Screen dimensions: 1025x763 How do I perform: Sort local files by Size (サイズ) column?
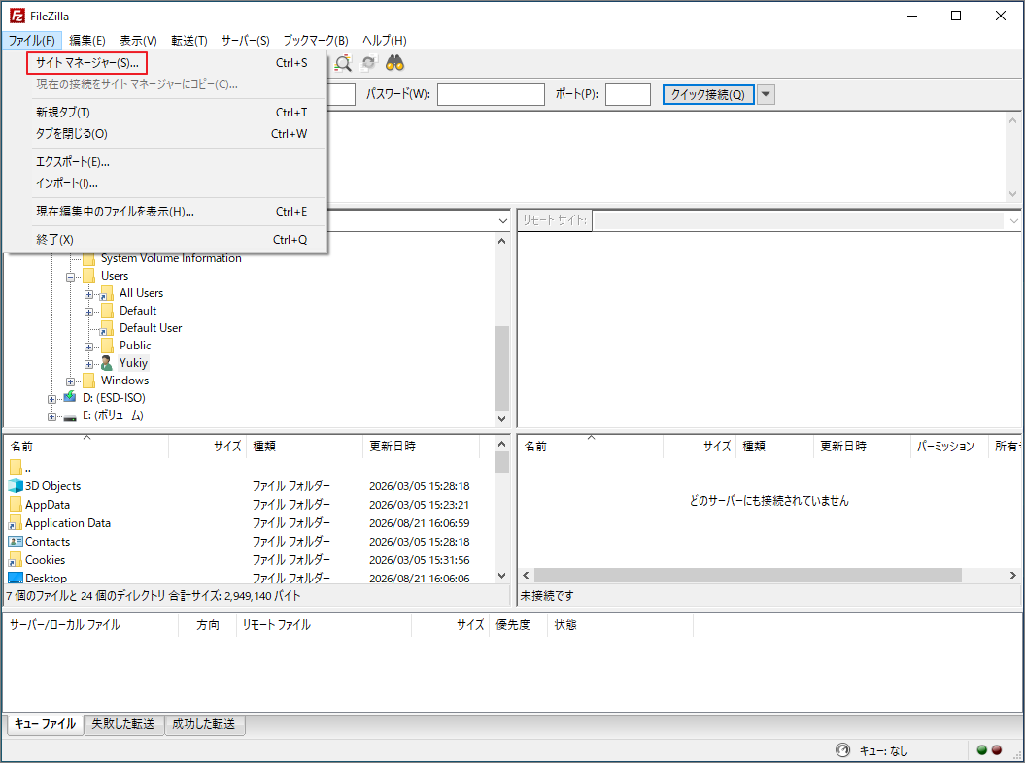(x=208, y=447)
